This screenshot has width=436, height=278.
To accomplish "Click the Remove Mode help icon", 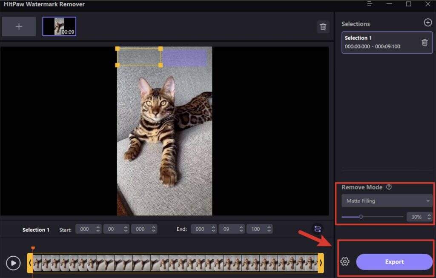I will 389,187.
